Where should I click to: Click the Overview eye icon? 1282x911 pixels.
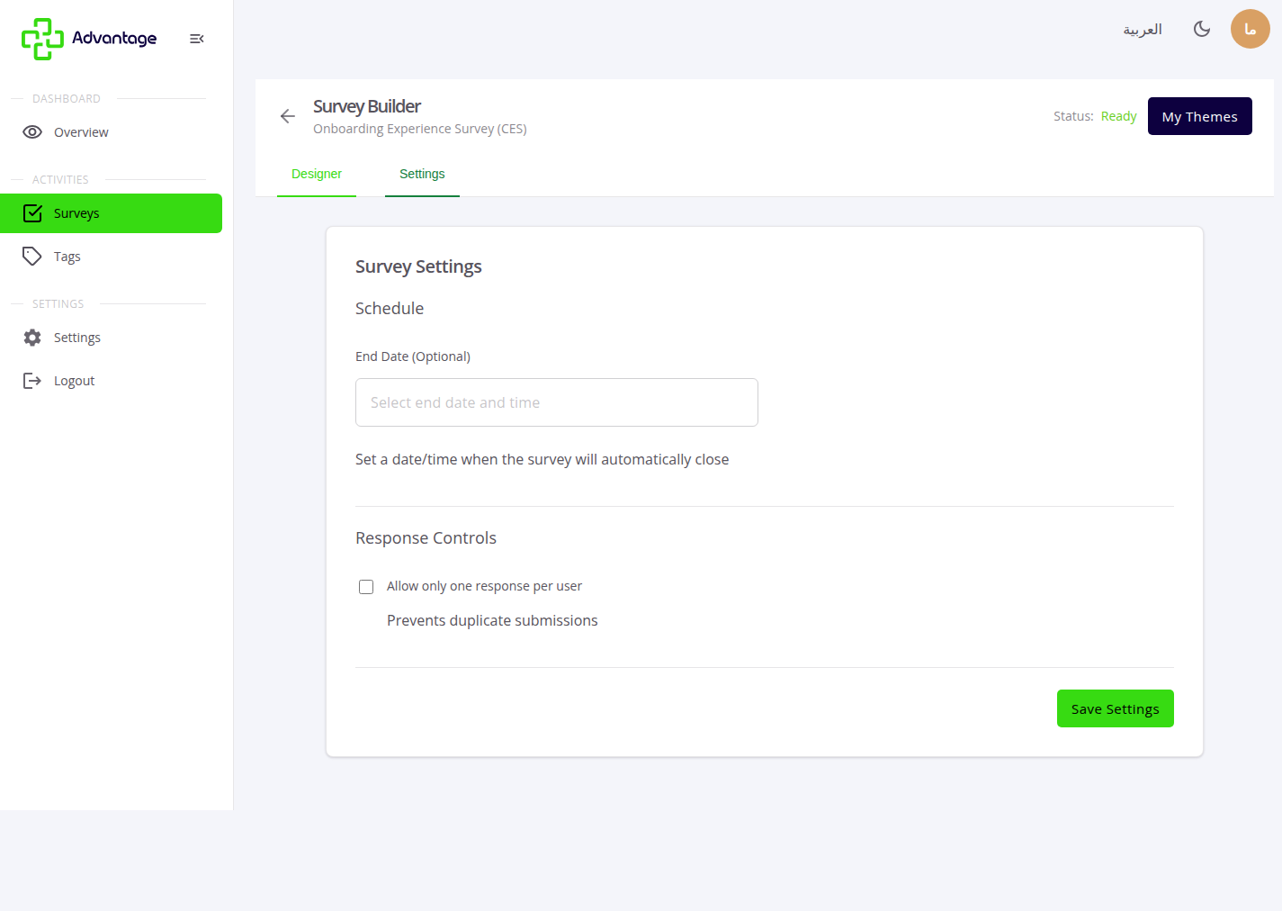32,132
